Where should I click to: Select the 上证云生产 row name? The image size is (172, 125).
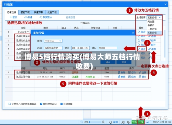point(23,32)
